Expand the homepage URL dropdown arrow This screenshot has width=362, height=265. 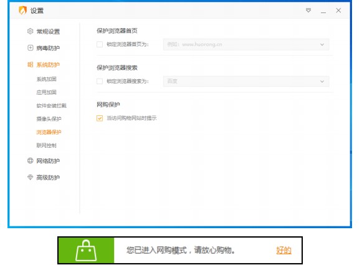click(x=322, y=44)
